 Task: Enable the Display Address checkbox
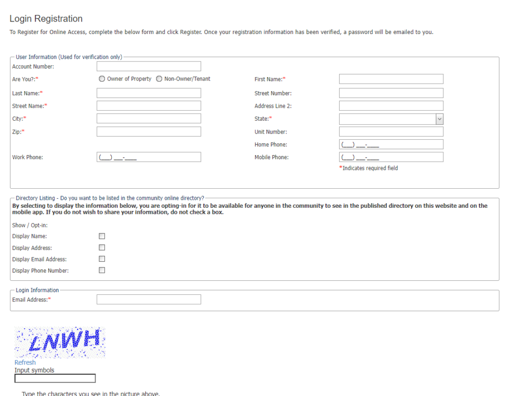102,248
